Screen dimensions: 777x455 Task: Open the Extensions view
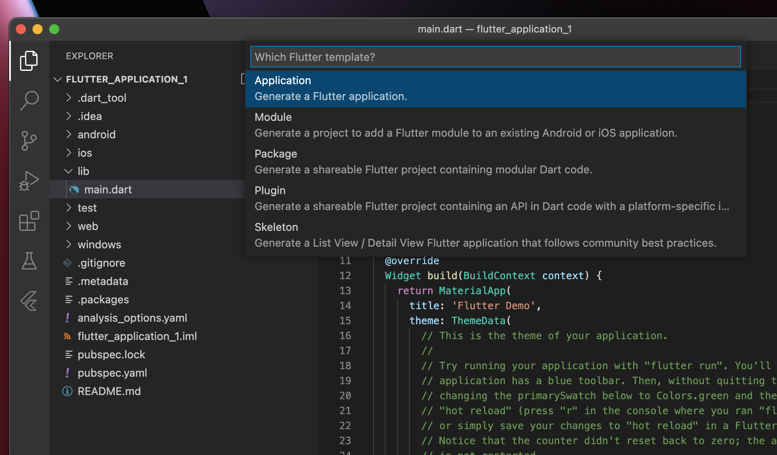29,221
